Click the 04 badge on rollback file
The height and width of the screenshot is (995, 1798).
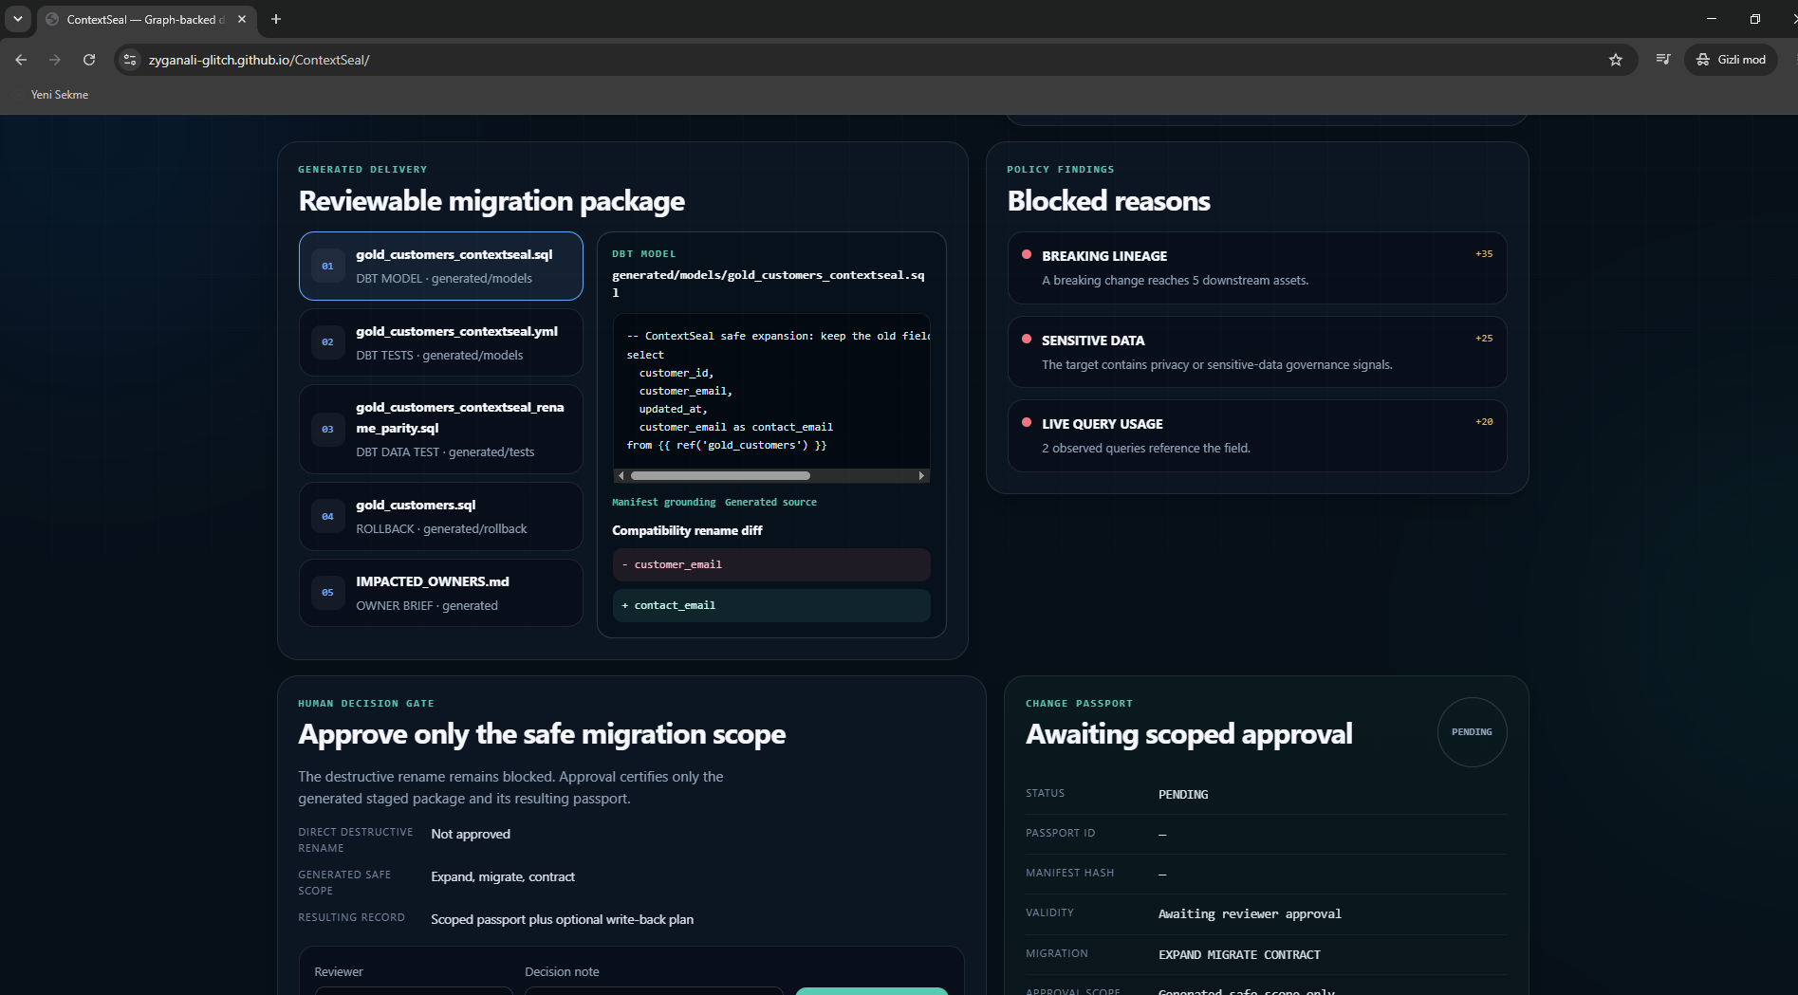pos(327,517)
